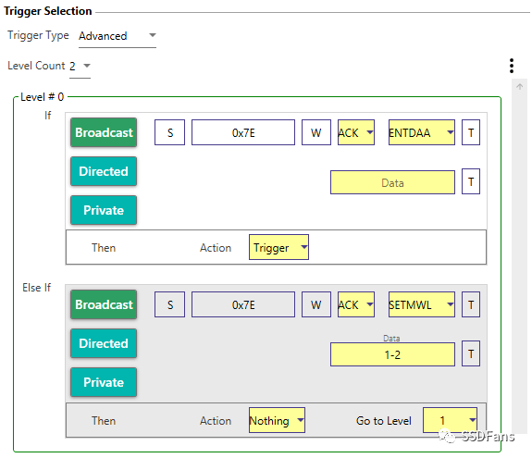Open the Go to Level dropdown
The height and width of the screenshot is (458, 532).
tap(450, 420)
